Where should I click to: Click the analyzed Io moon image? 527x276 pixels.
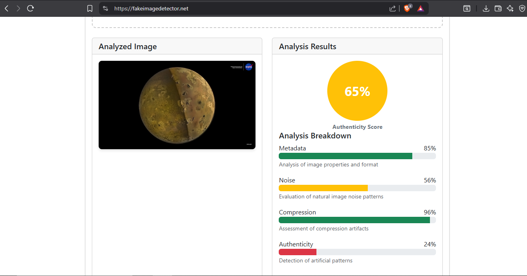click(x=177, y=105)
